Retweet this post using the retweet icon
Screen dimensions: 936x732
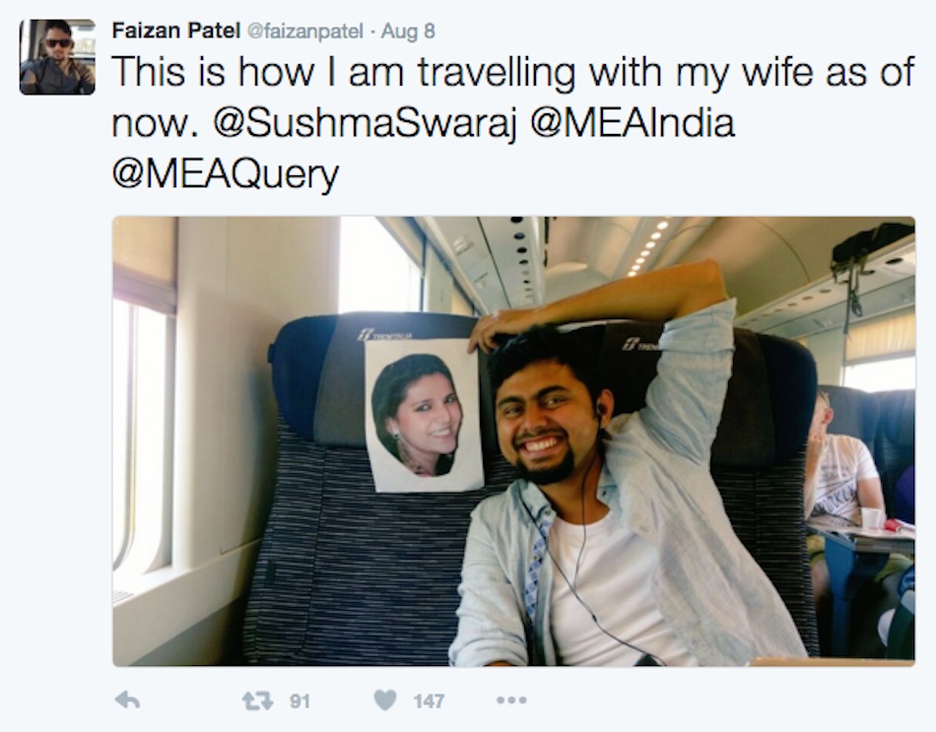point(257,700)
